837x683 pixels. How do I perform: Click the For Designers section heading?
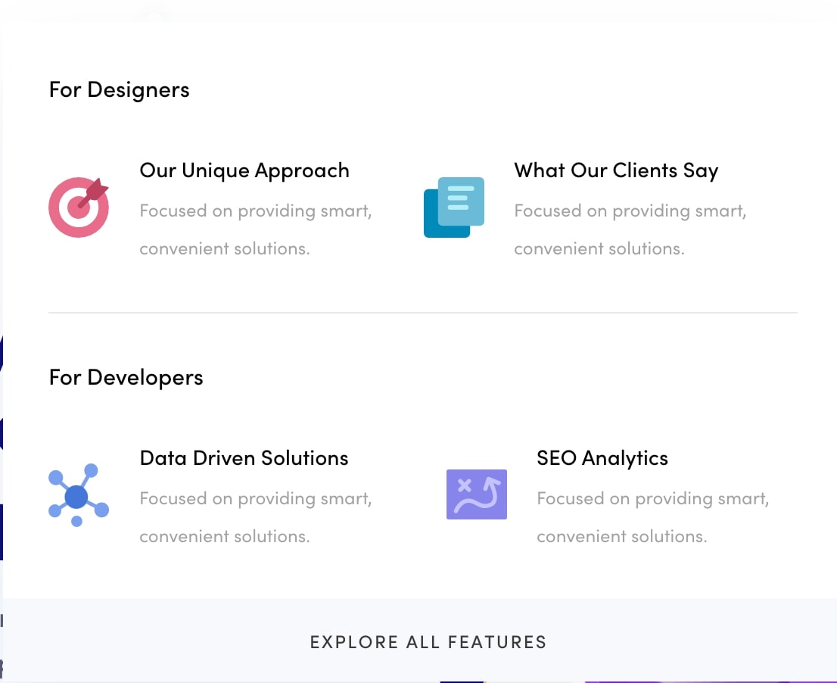(x=119, y=89)
